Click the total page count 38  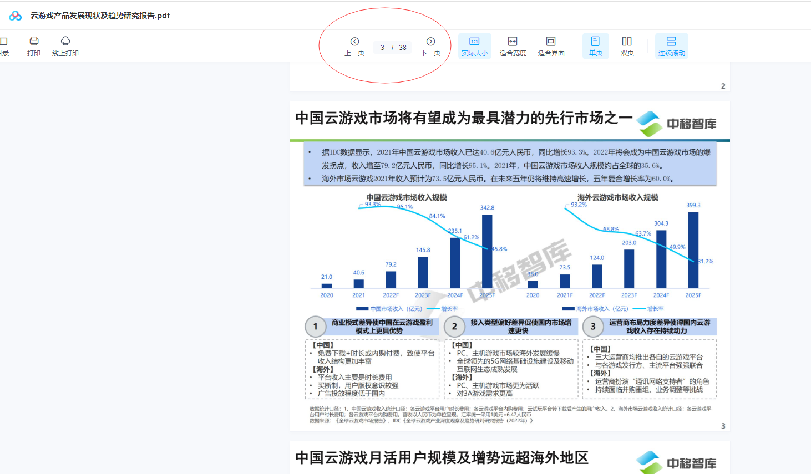[x=403, y=48]
